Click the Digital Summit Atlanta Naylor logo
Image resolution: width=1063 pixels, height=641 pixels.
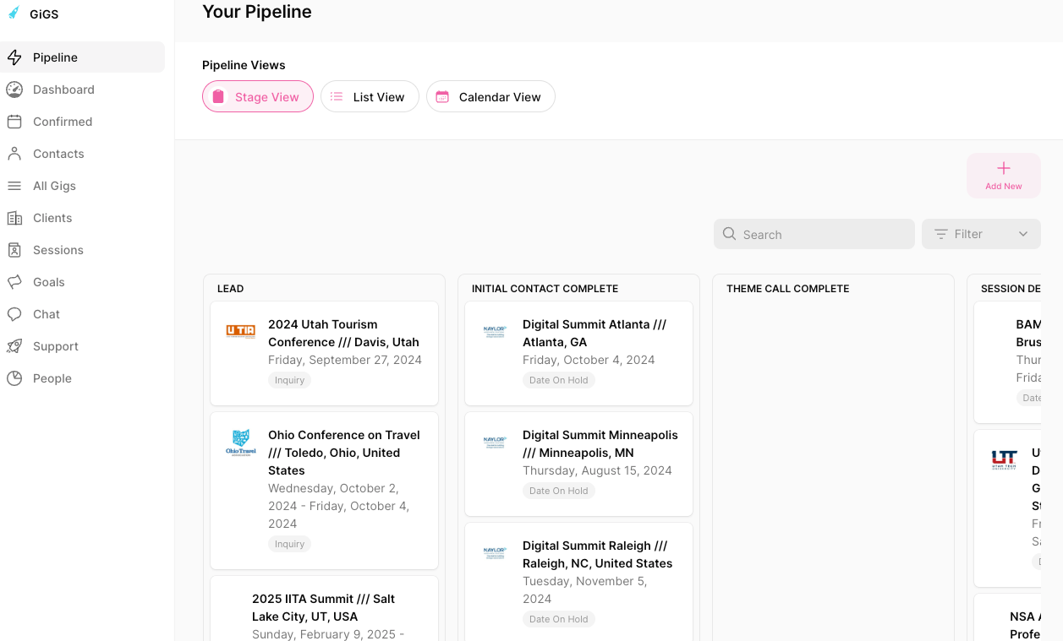tap(495, 332)
